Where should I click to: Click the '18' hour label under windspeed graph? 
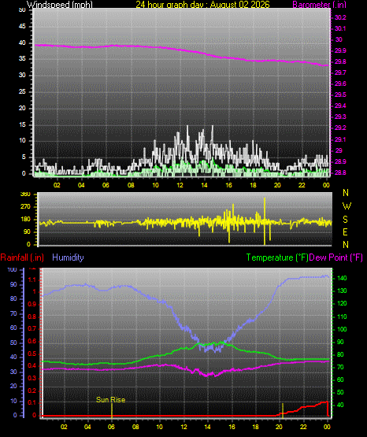click(x=253, y=185)
